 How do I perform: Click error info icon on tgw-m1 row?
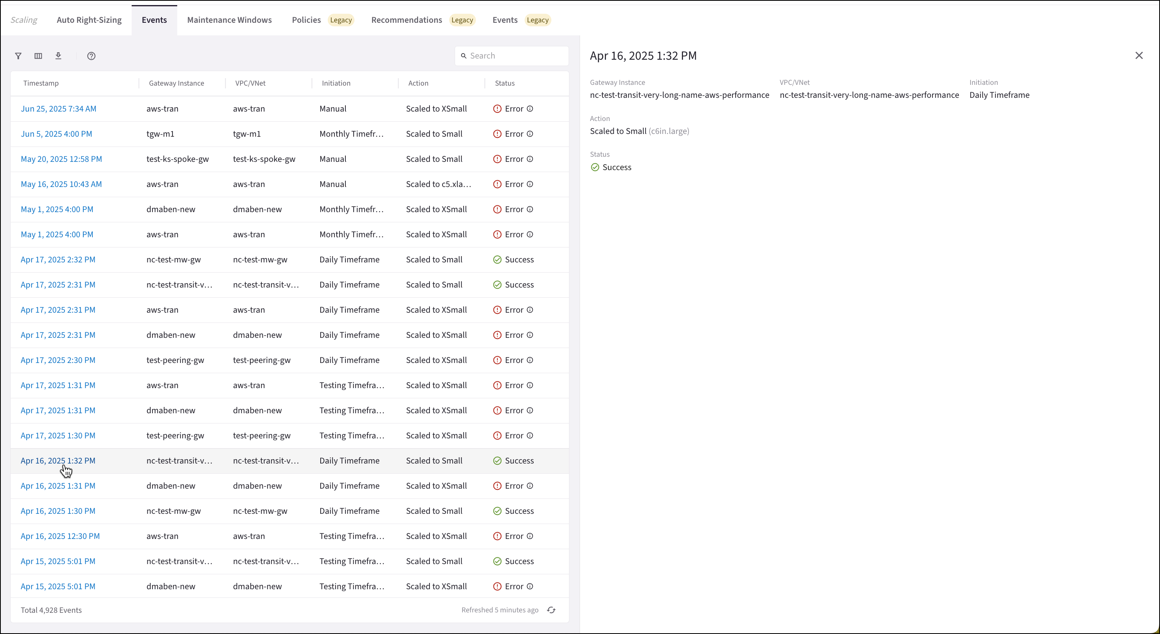tap(530, 134)
